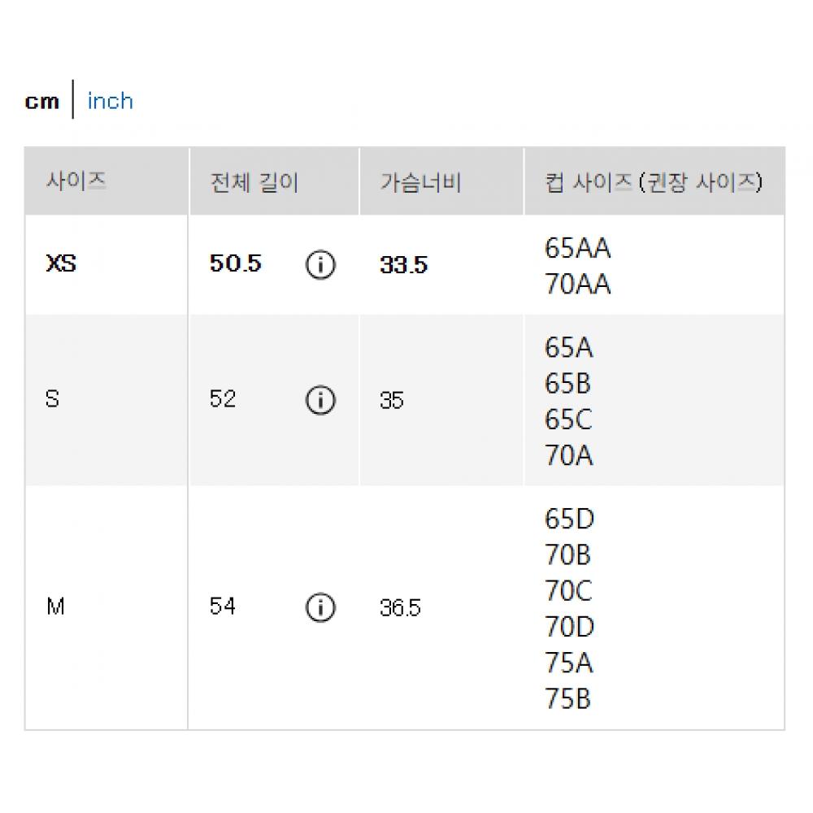This screenshot has height=813, width=813.
Task: Click the 65AA cup size entry
Action: point(577,249)
